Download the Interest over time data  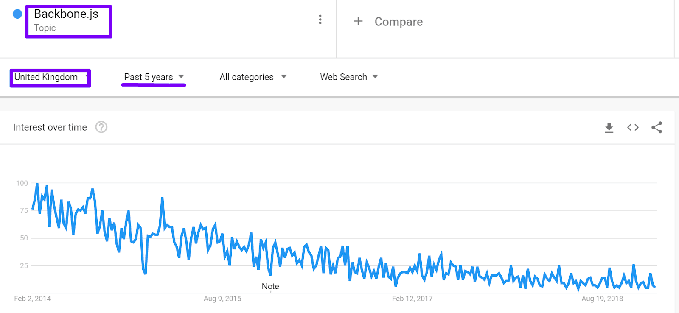point(609,127)
